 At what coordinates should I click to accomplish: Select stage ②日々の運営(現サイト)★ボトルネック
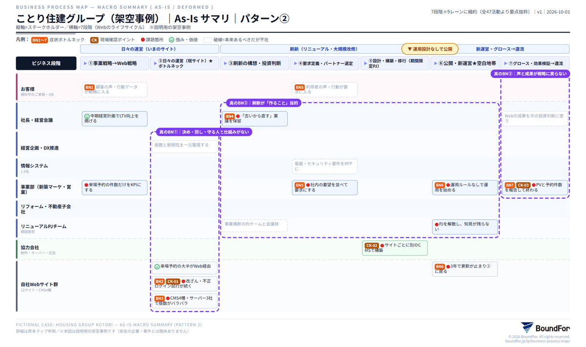185,63
